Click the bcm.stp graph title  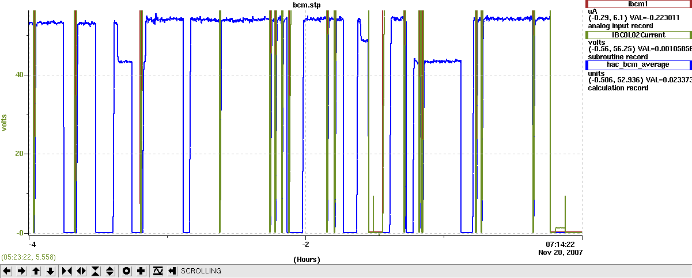pyautogui.click(x=308, y=5)
